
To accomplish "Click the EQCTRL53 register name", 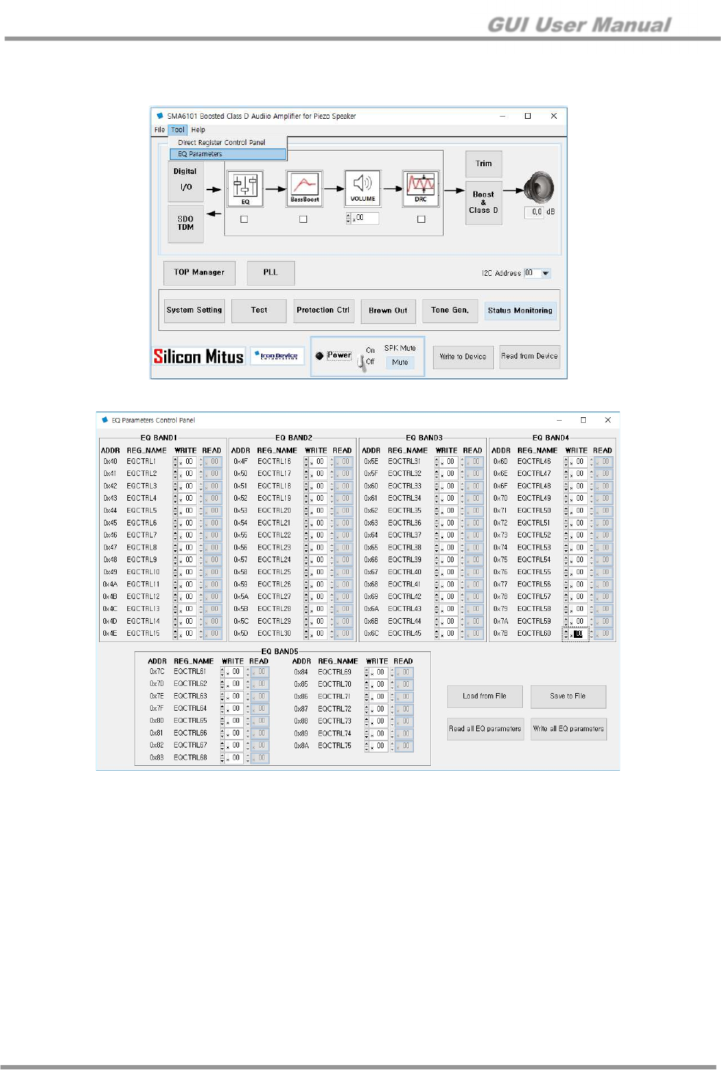I will (x=534, y=547).
